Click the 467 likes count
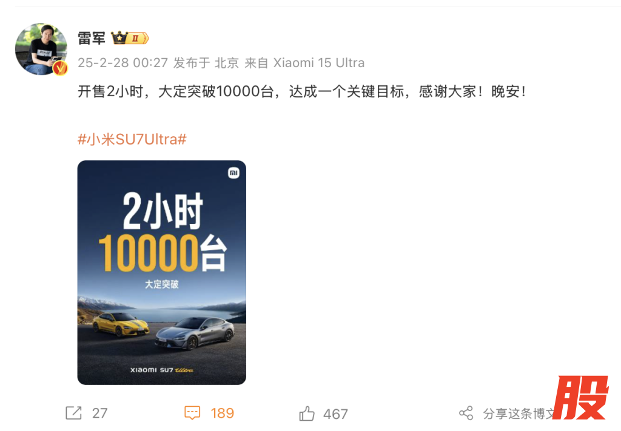This screenshot has height=431, width=621. point(335,414)
